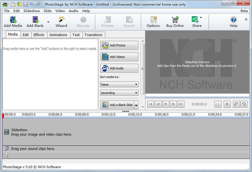Expand the Share dropdown arrow
The height and width of the screenshot is (172, 252).
(201, 18)
